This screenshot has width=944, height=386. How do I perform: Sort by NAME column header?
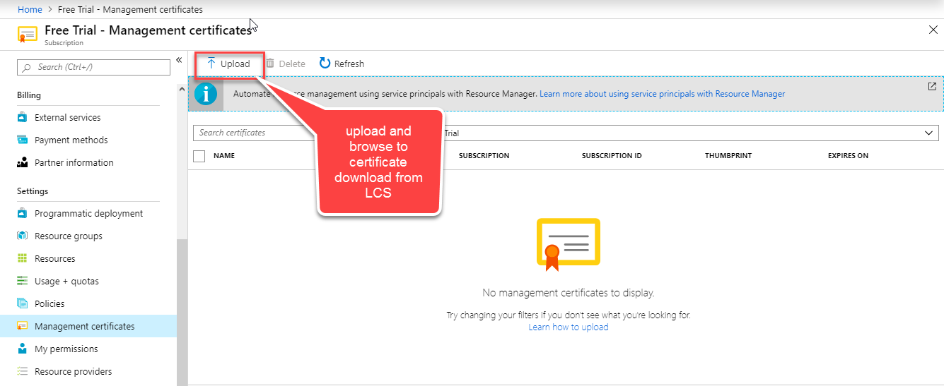coord(224,155)
